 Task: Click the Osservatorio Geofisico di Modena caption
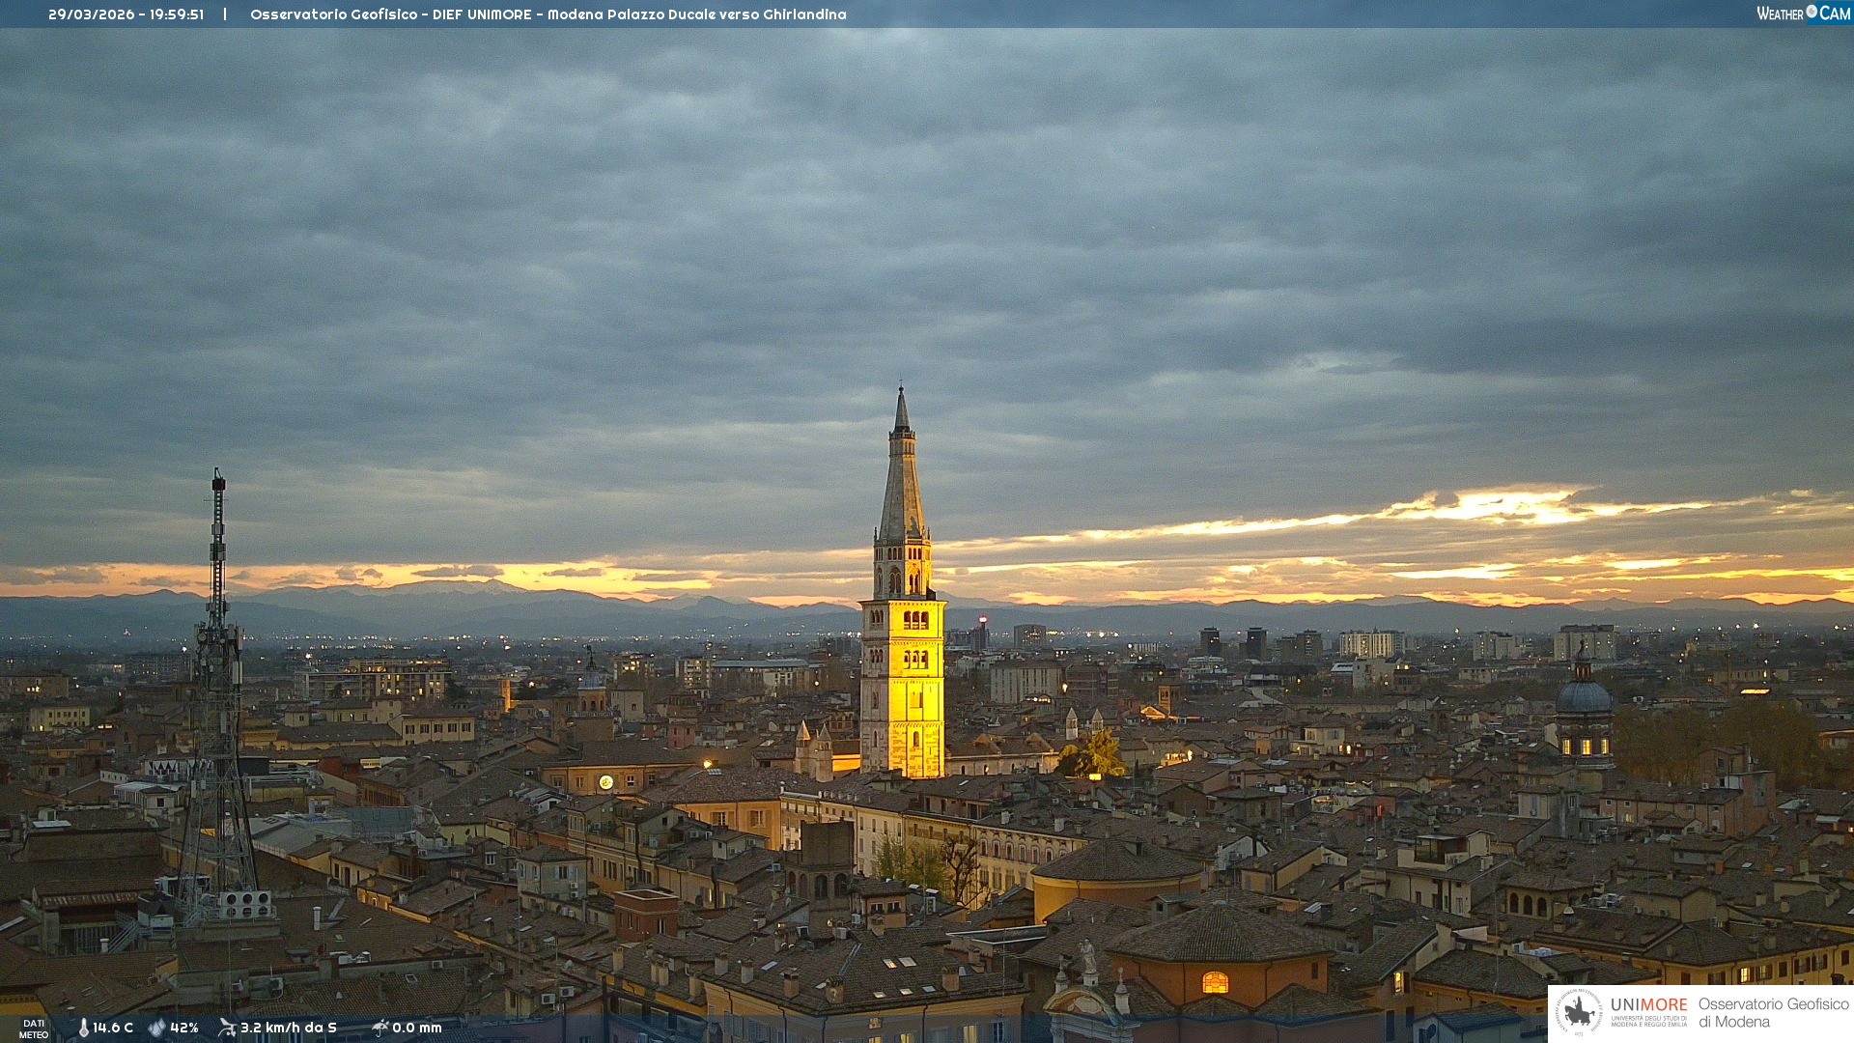click(x=1773, y=1013)
